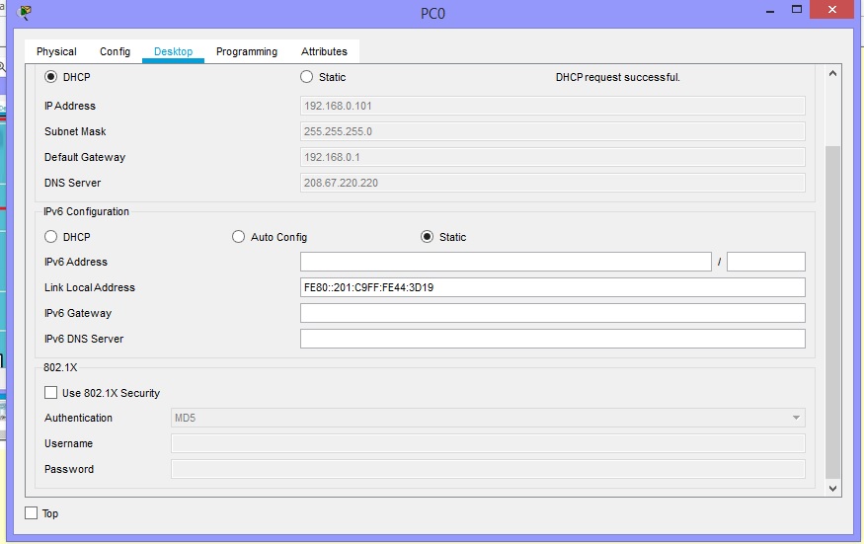Screen dimensions: 864x544
Task: Switch to the Programming tab
Action: click(x=247, y=51)
